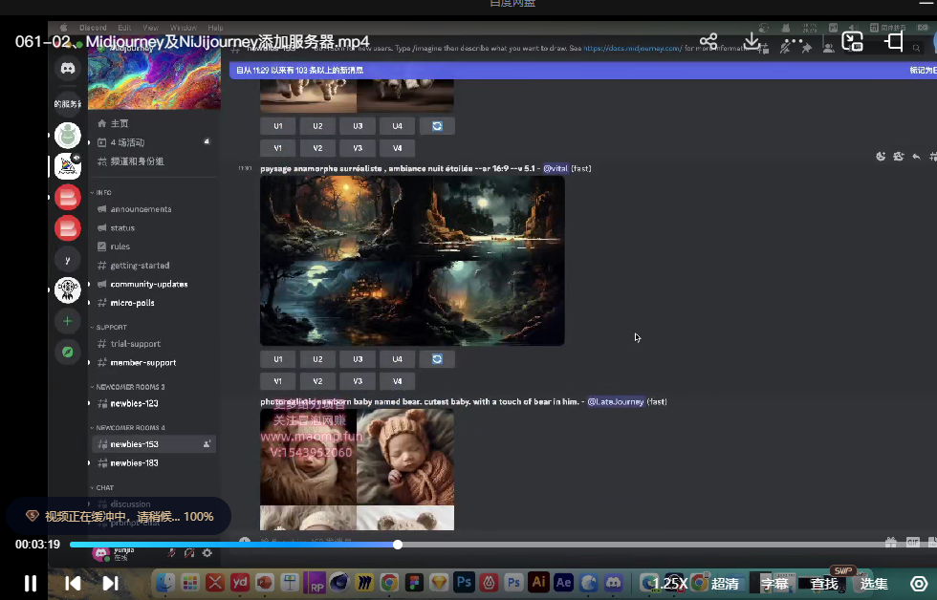The width and height of the screenshot is (937, 600).
Task: Click the video progress bar handle
Action: 398,545
